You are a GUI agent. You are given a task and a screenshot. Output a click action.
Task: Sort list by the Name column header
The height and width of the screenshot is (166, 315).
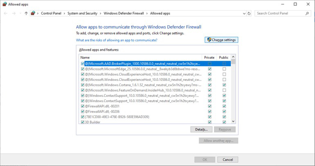tap(140, 57)
